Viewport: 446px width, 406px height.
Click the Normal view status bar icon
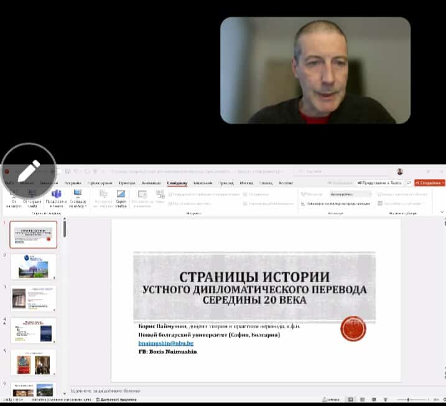(351, 399)
